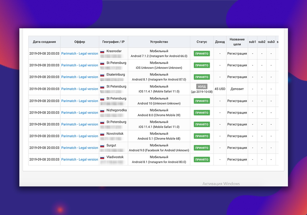Click the sub1 column header
This screenshot has width=307, height=215.
click(x=252, y=42)
